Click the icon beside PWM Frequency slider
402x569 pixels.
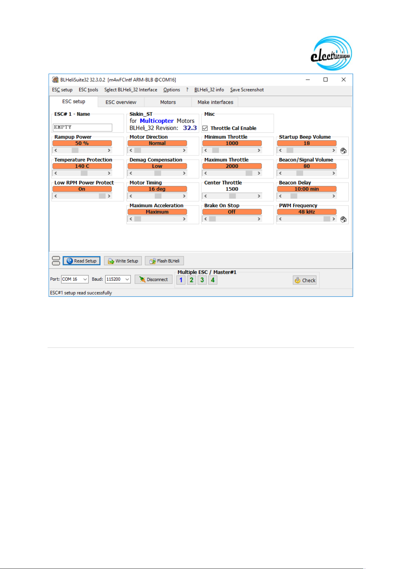tap(343, 219)
